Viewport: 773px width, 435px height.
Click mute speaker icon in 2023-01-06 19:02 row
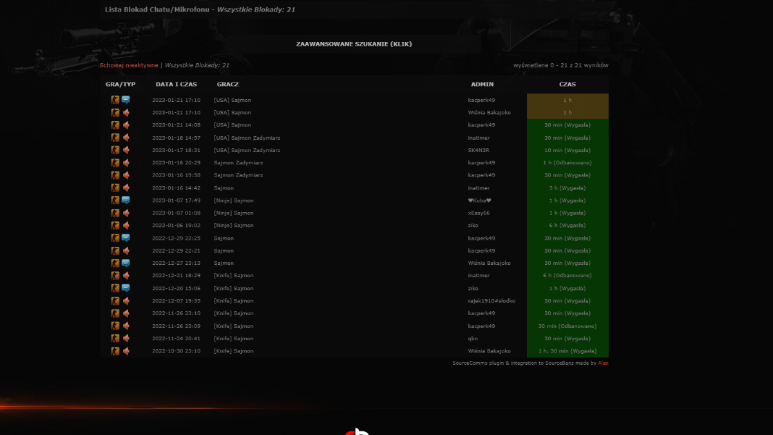[x=126, y=226]
